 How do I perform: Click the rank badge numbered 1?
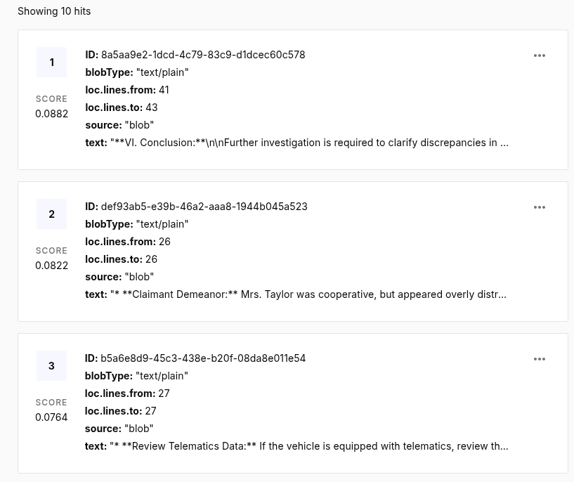[51, 63]
